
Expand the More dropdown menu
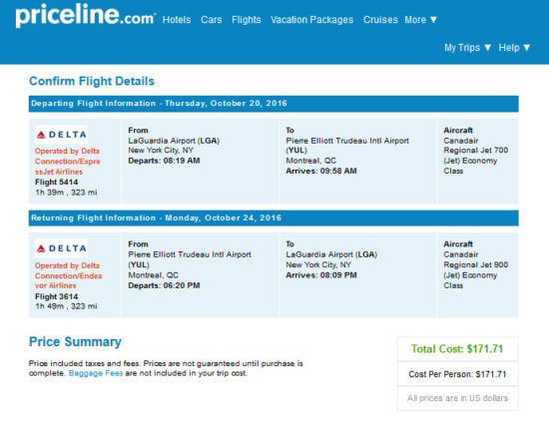421,20
